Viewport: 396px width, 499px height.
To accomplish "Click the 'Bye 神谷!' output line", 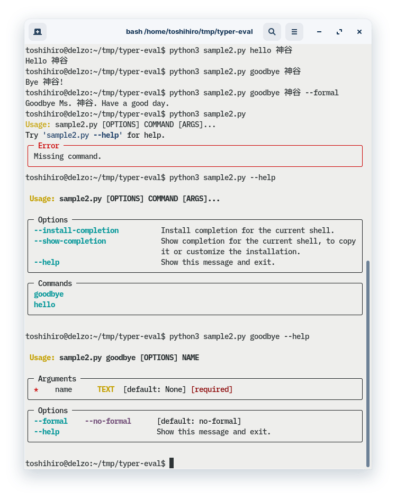I will pyautogui.click(x=44, y=82).
